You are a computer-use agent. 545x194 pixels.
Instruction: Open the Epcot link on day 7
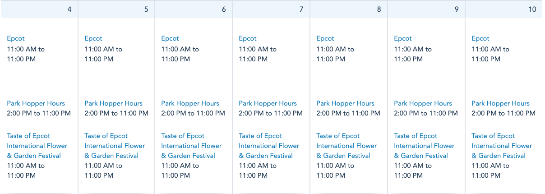[248, 38]
